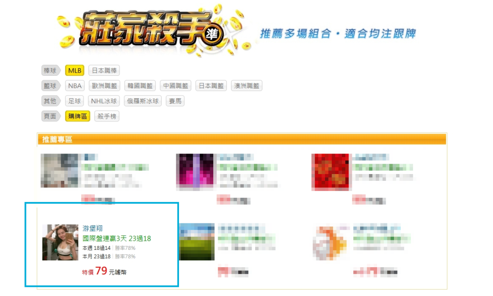The width and height of the screenshot is (493, 296).
Task: Switch to the 殺手榜 page
Action: pyautogui.click(x=106, y=116)
